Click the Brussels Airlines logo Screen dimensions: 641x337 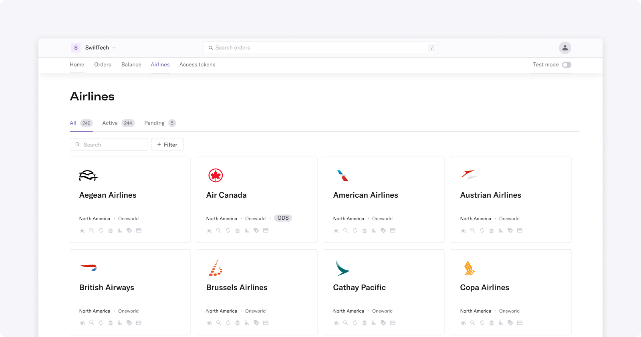[216, 268]
